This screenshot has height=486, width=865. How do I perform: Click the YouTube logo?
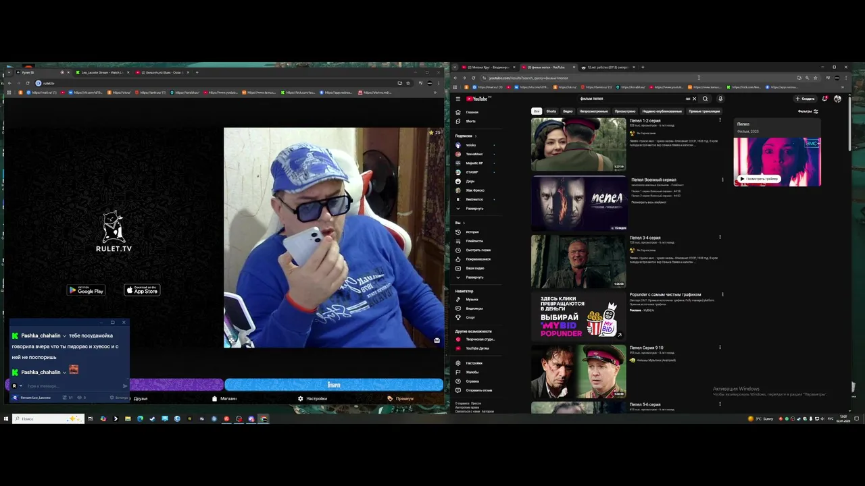476,99
